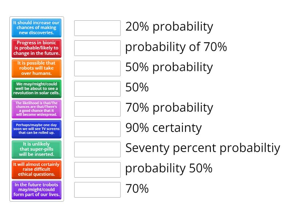Image resolution: width=291 pixels, height=218 pixels.
Task: Pick the 'unlikely that super-pills' card
Action: (x=36, y=149)
